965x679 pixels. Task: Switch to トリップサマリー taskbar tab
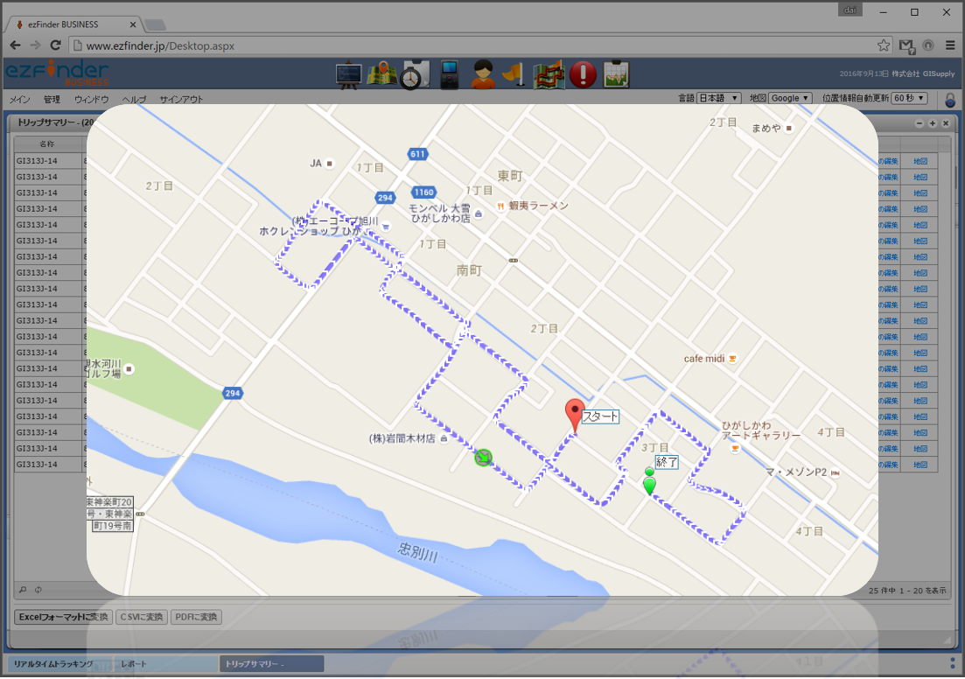tap(271, 664)
